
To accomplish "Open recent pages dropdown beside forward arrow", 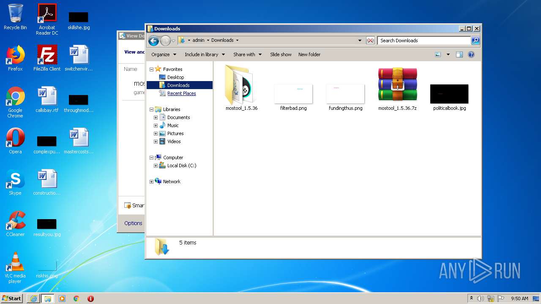I will [173, 41].
